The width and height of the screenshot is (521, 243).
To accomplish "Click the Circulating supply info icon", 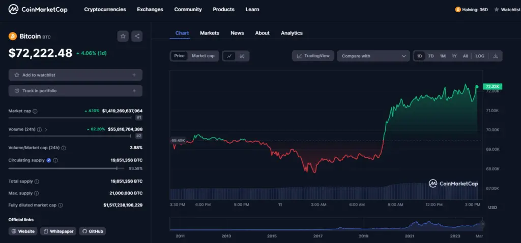I will (x=55, y=160).
